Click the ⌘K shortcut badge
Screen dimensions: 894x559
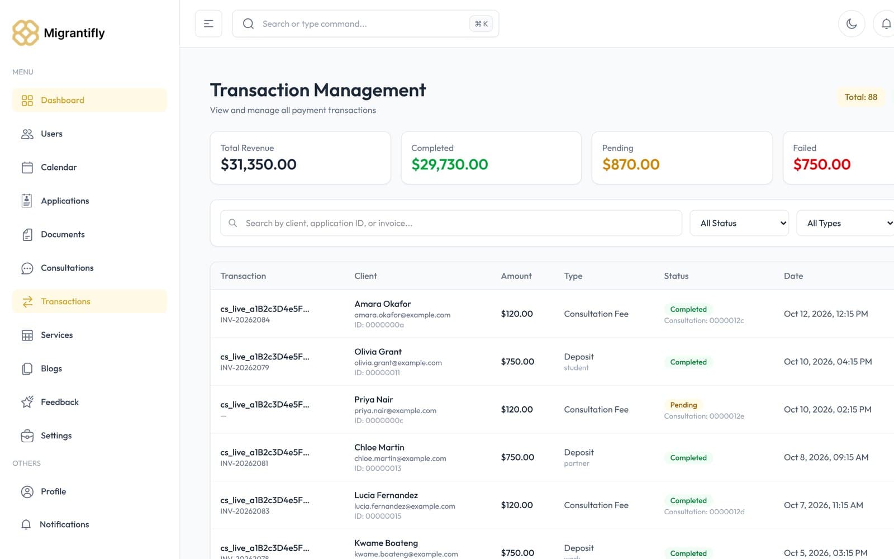481,23
